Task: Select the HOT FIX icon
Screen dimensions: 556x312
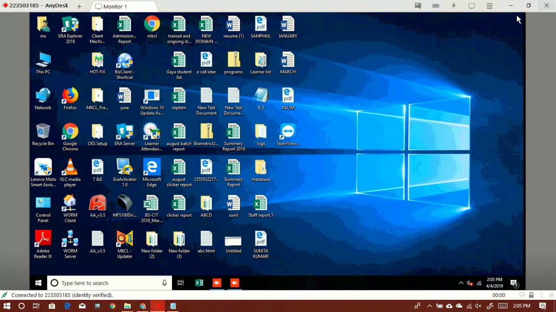Action: click(97, 63)
